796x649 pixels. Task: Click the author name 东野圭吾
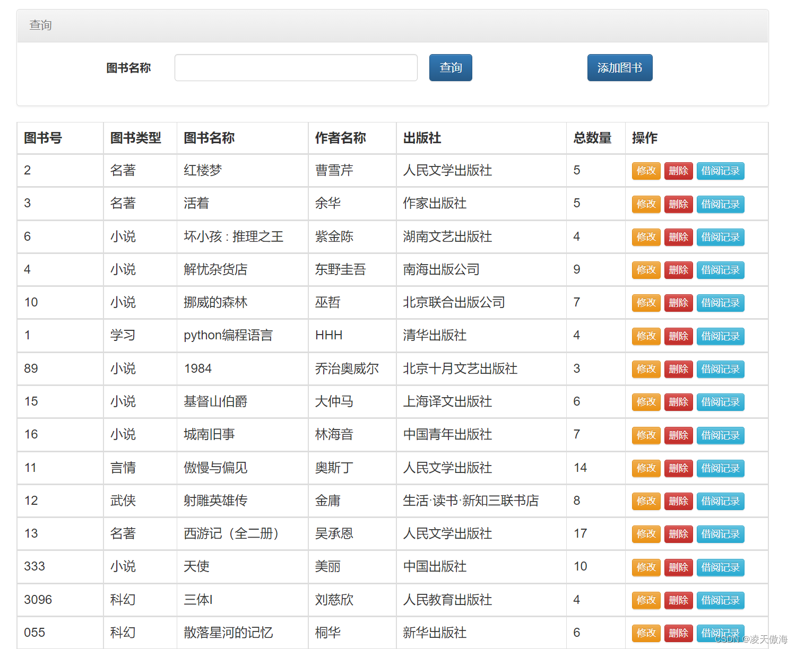click(341, 269)
